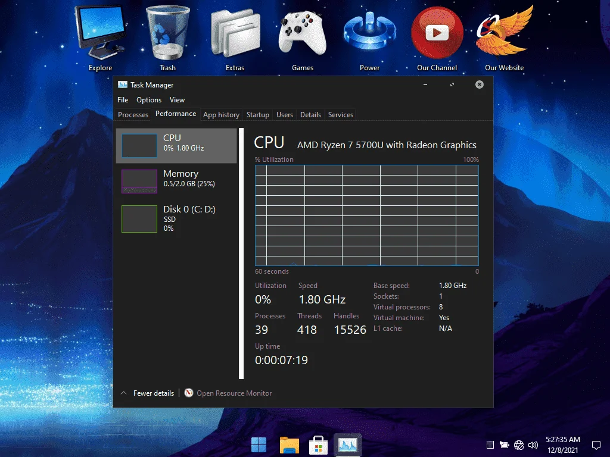Switch to the Startup tab
This screenshot has height=457, width=610.
(257, 115)
